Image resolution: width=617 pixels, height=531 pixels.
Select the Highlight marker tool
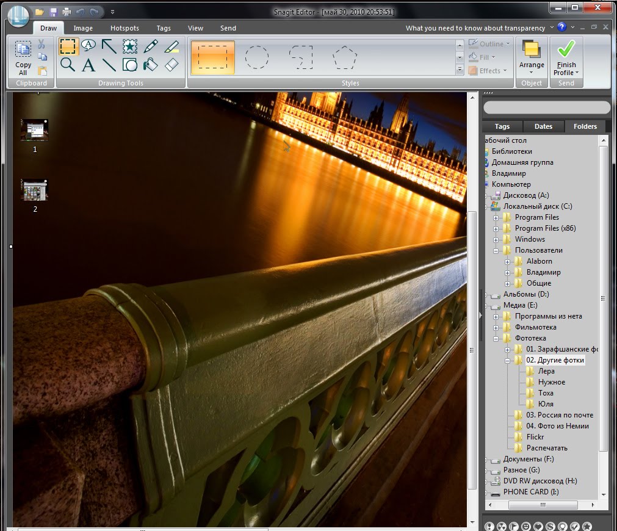click(171, 46)
